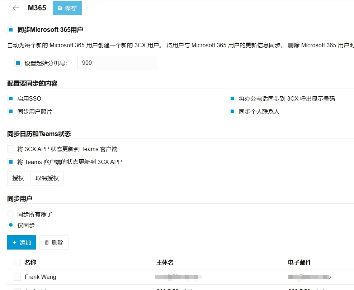Toggle the 同步个人联系人 checkbox
The height and width of the screenshot is (290, 354).
coord(232,111)
